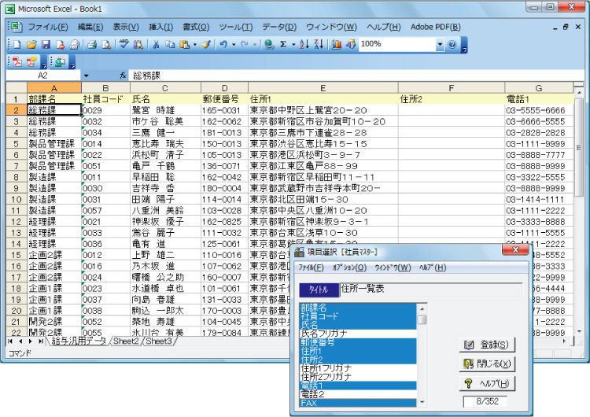Click cell with phone 03-6666-5555

(538, 122)
